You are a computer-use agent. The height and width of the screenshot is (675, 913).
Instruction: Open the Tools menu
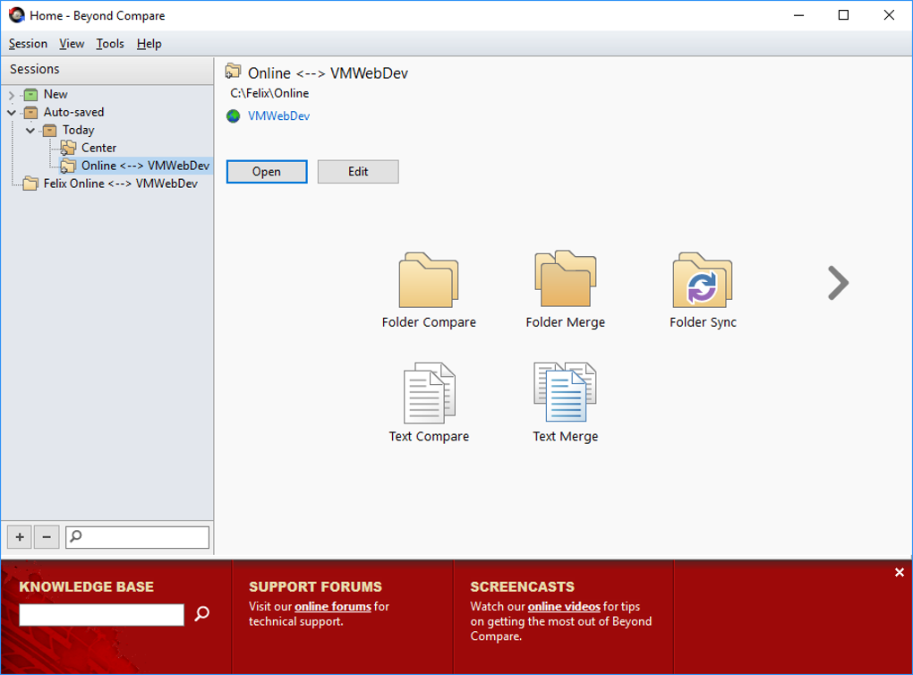point(109,43)
